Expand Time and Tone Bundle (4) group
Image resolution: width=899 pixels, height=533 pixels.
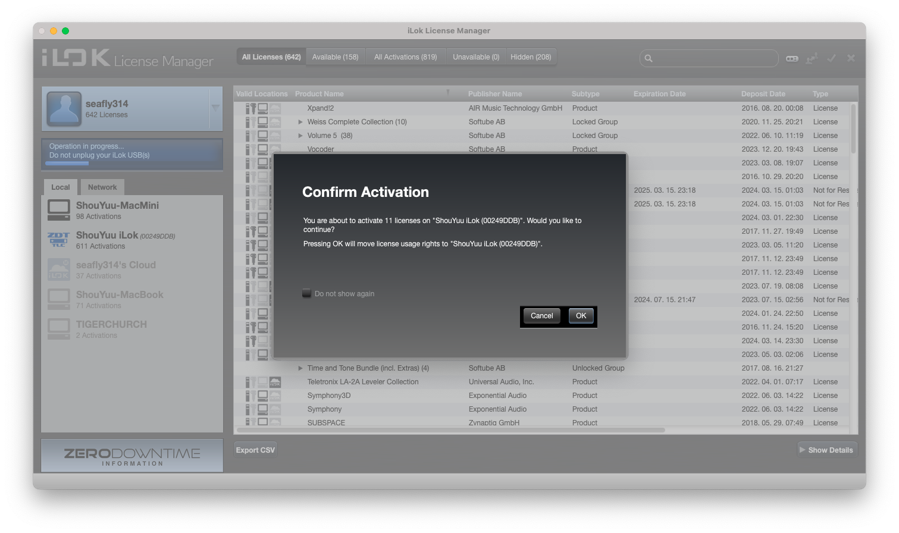(x=300, y=368)
